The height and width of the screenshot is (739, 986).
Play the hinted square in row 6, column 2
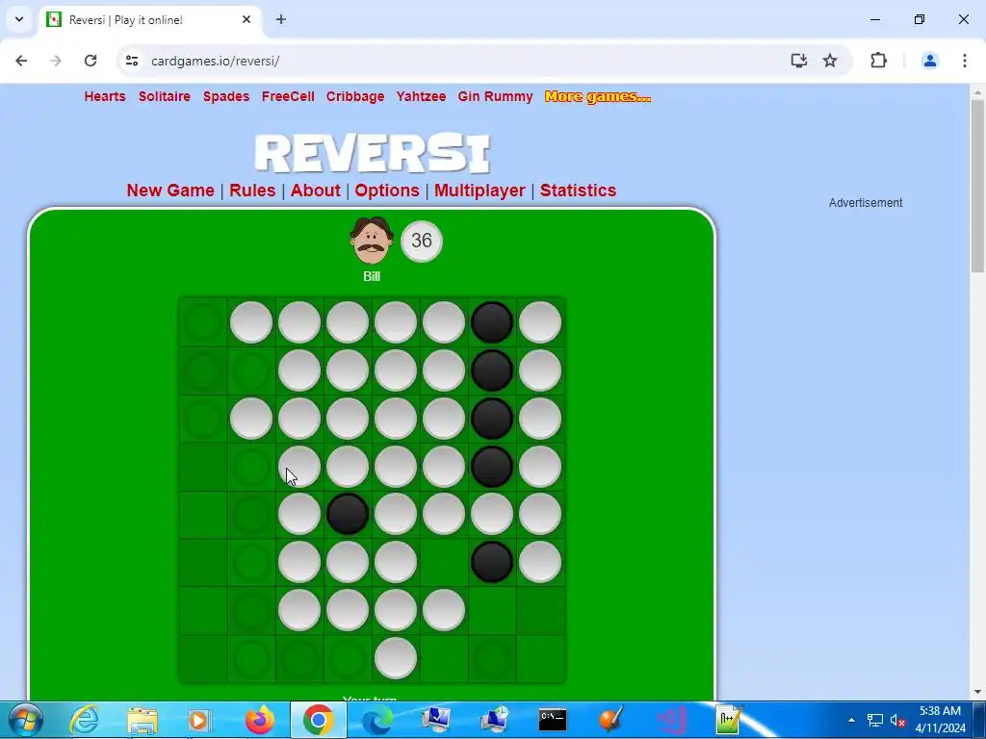pyautogui.click(x=251, y=562)
